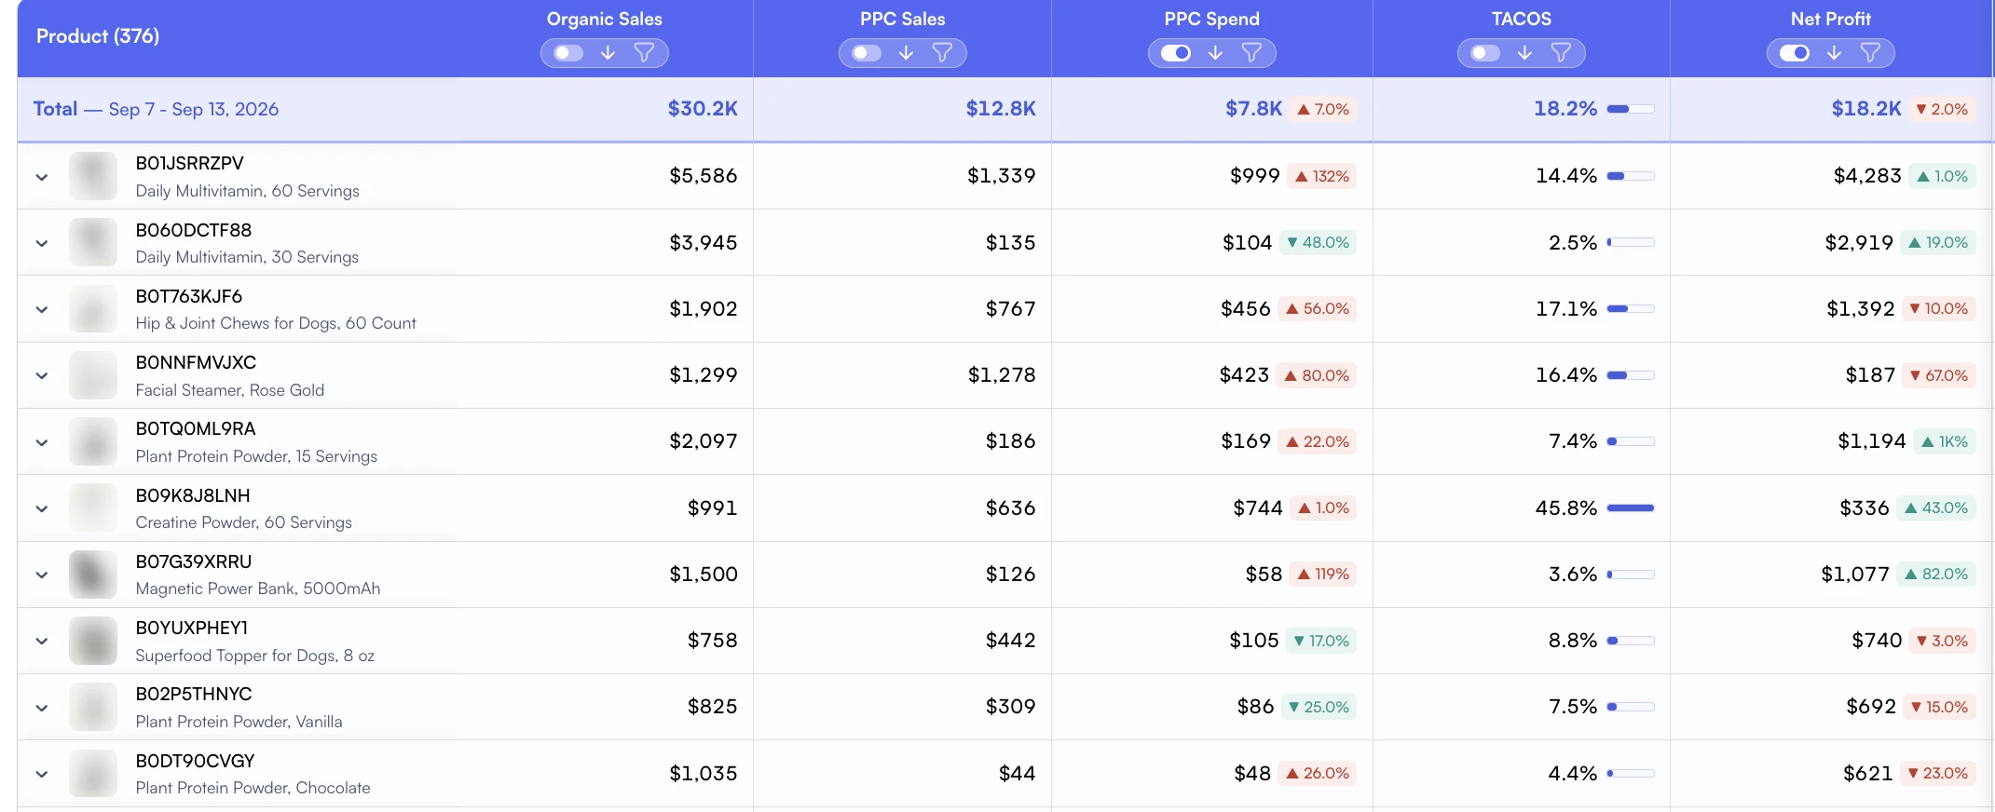The height and width of the screenshot is (812, 1995).
Task: Expand the Hip & Joint Chews row
Action: 42,309
